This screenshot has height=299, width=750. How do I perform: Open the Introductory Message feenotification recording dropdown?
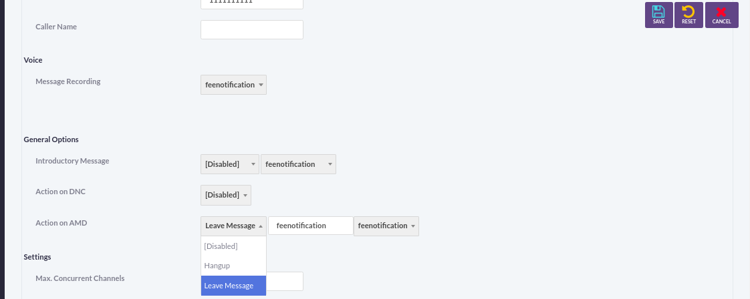point(299,164)
